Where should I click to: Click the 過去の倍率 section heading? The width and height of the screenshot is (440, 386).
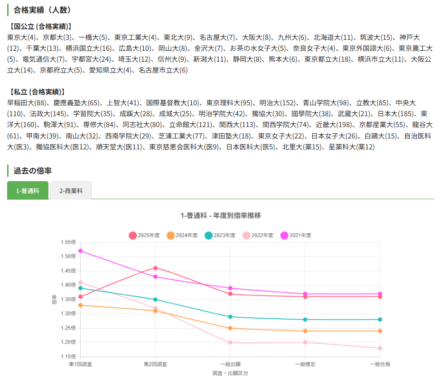click(x=33, y=171)
